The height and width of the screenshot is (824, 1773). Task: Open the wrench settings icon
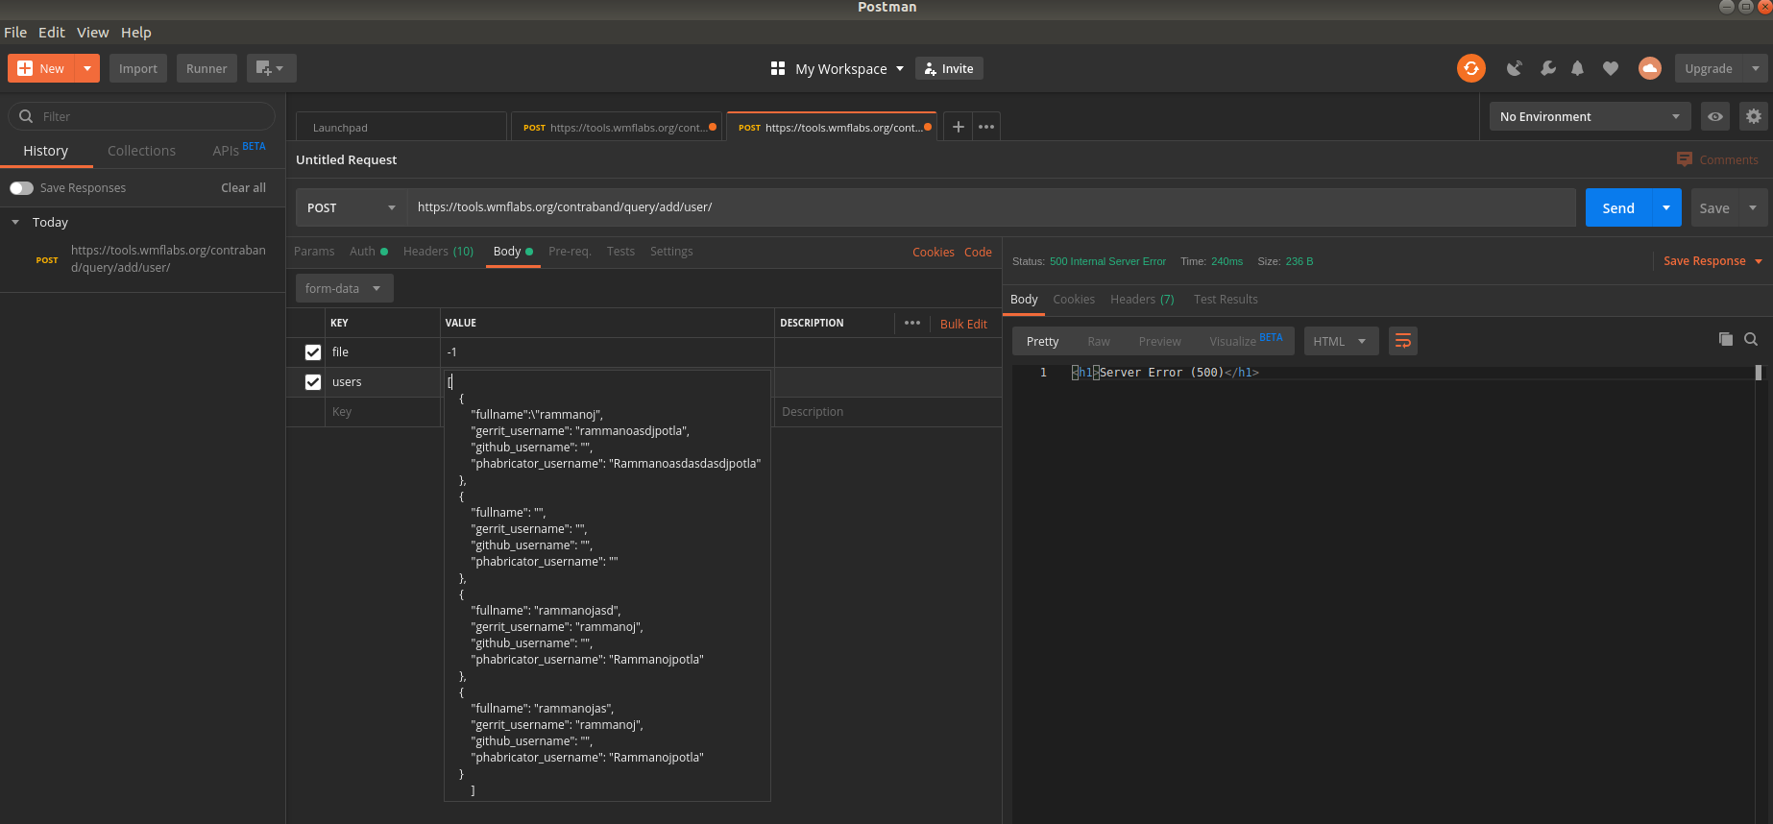click(x=1547, y=68)
